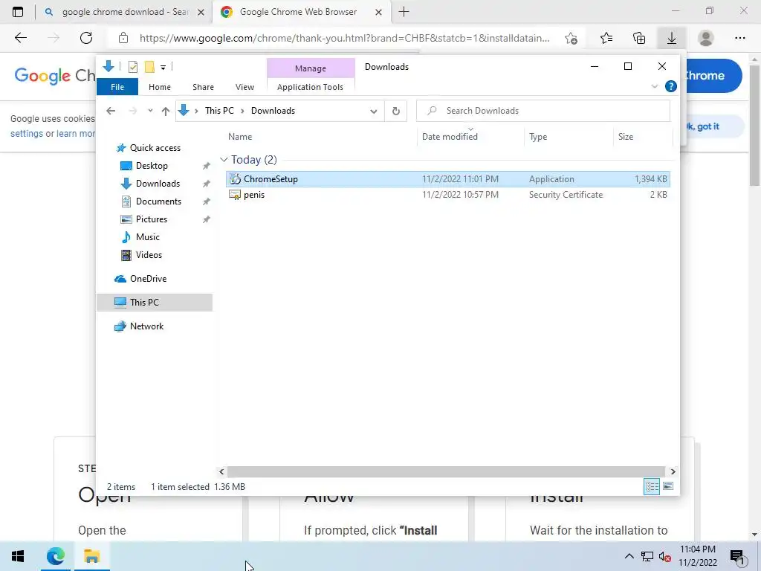Open the Share ribbon tab
This screenshot has width=761, height=571.
pos(203,87)
